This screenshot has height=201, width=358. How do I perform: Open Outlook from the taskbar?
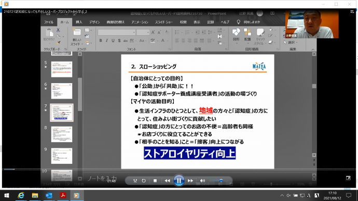tap(49, 195)
